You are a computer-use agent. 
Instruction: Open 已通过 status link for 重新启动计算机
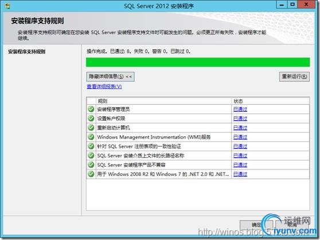point(240,128)
